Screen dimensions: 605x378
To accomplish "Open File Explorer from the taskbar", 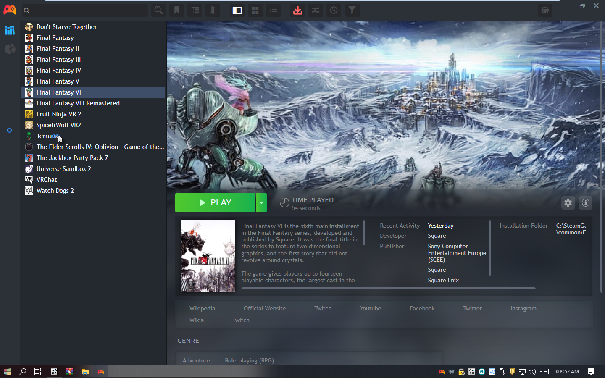I will (85, 372).
